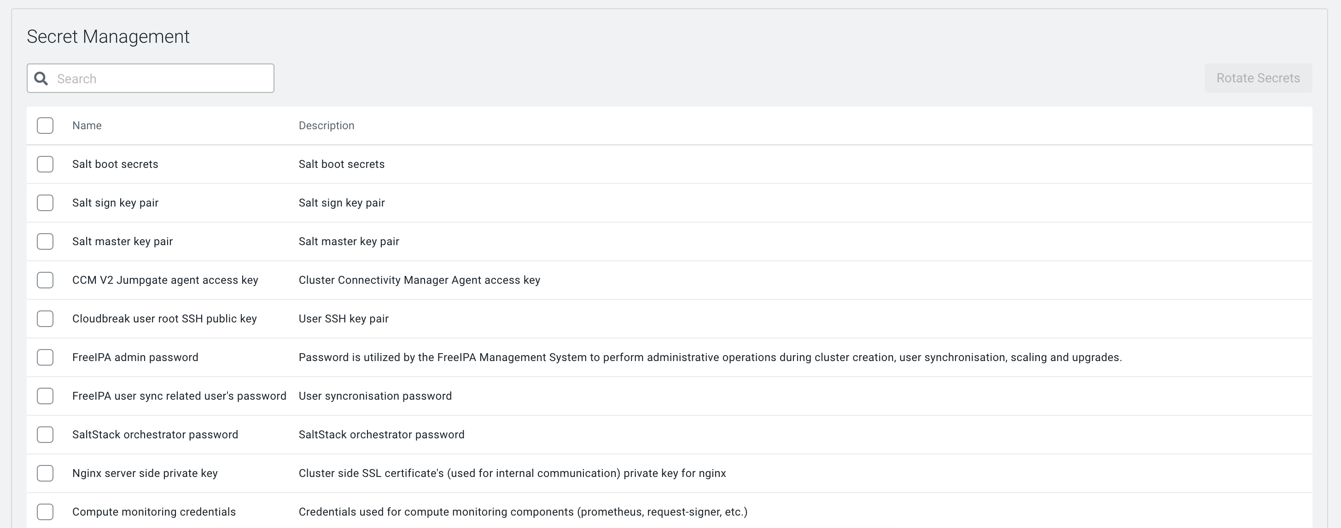Click the Salt boot secrets name text
The width and height of the screenshot is (1341, 528).
point(115,164)
